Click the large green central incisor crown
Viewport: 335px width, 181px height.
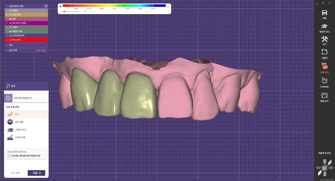point(139,95)
